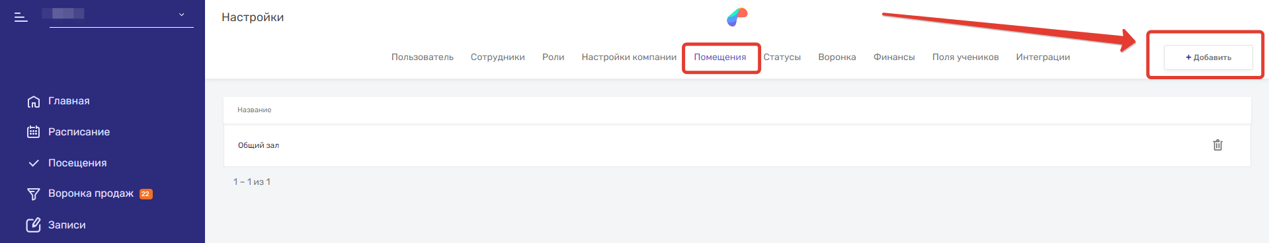1269x243 pixels.
Task: Click the Главная home icon
Action: (34, 102)
